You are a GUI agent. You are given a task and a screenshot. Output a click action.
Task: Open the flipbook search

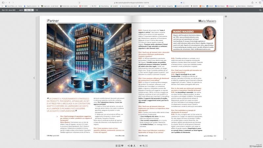(x=260, y=10)
